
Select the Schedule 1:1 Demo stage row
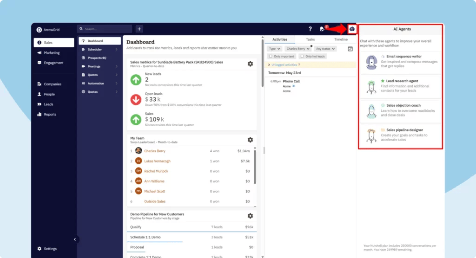pos(192,237)
